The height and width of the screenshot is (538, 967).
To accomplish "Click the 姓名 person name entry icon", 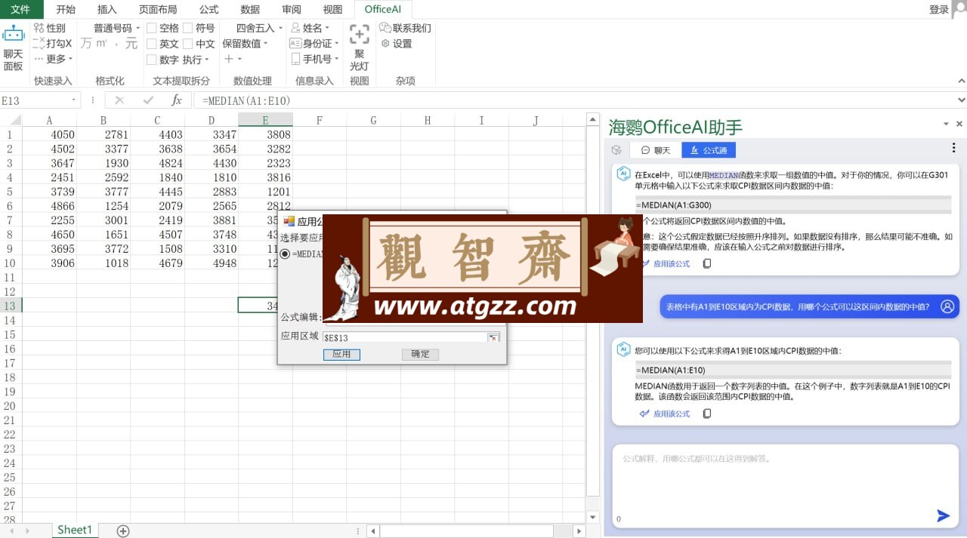I will (296, 28).
